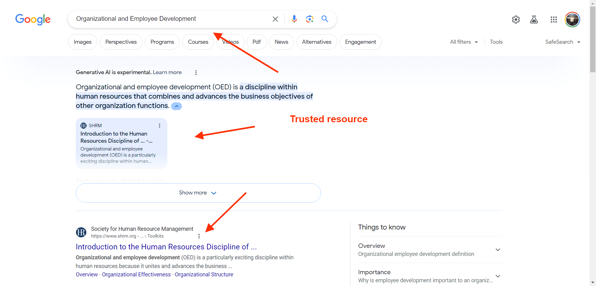
Task: Open the three-dot menu on SHRM card
Action: coord(160,126)
